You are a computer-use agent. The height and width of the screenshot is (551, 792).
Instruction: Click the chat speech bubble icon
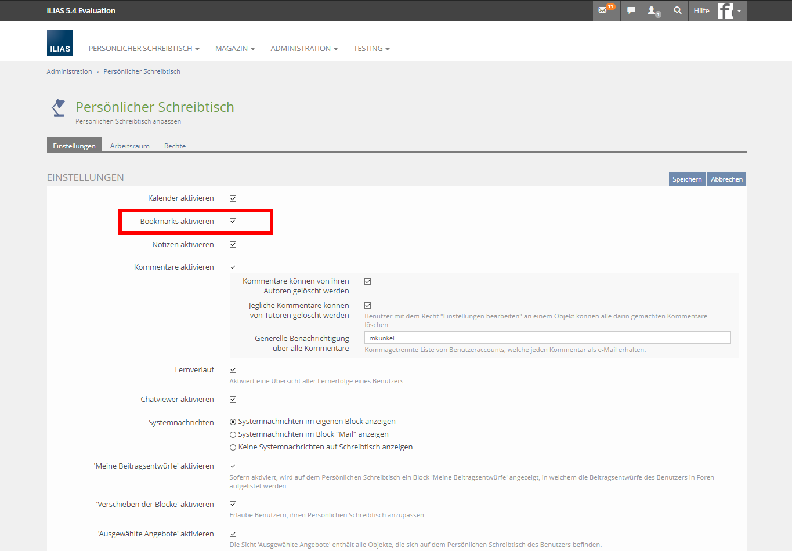pyautogui.click(x=631, y=10)
